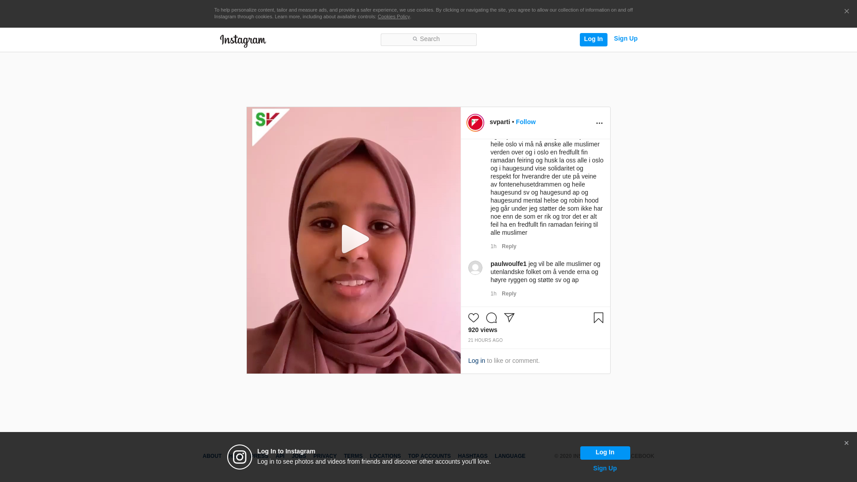Click the Instagram camera icon in bottom banner
Viewport: 857px width, 482px height.
coord(240,457)
